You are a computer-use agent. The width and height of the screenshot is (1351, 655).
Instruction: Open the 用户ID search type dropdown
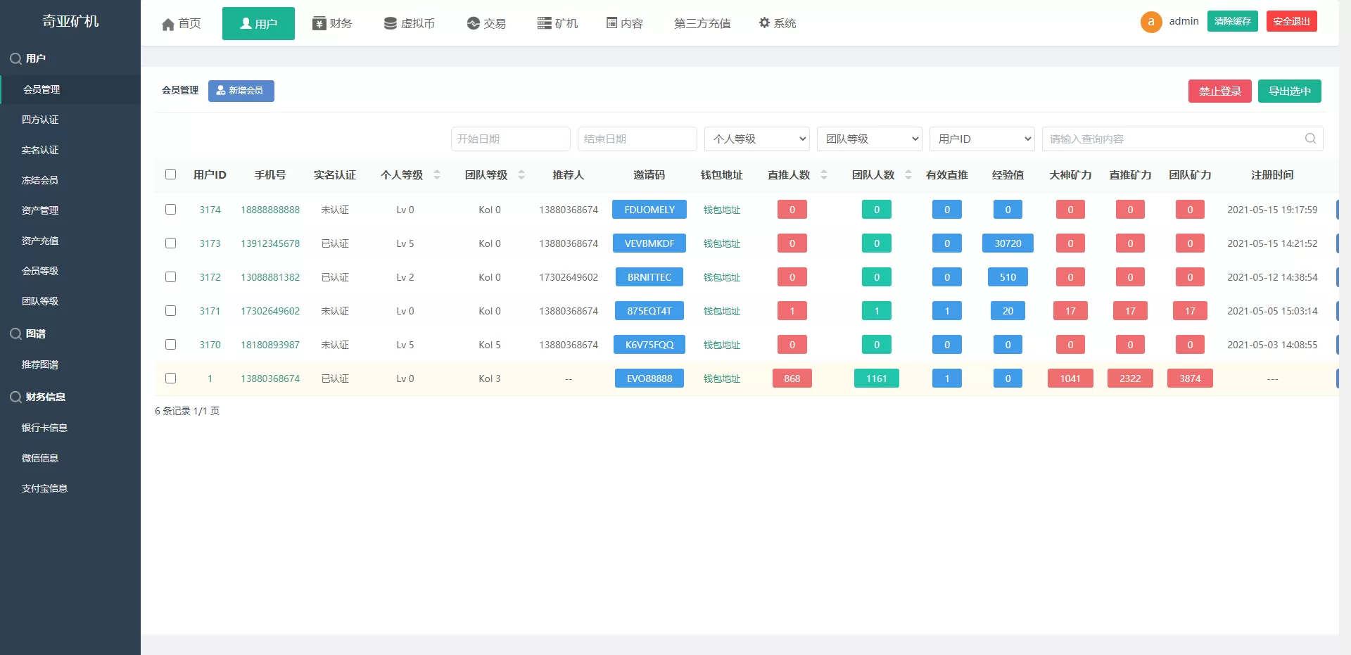point(982,139)
